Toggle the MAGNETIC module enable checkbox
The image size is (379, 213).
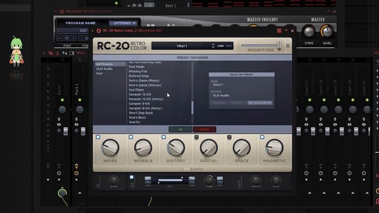click(x=262, y=137)
